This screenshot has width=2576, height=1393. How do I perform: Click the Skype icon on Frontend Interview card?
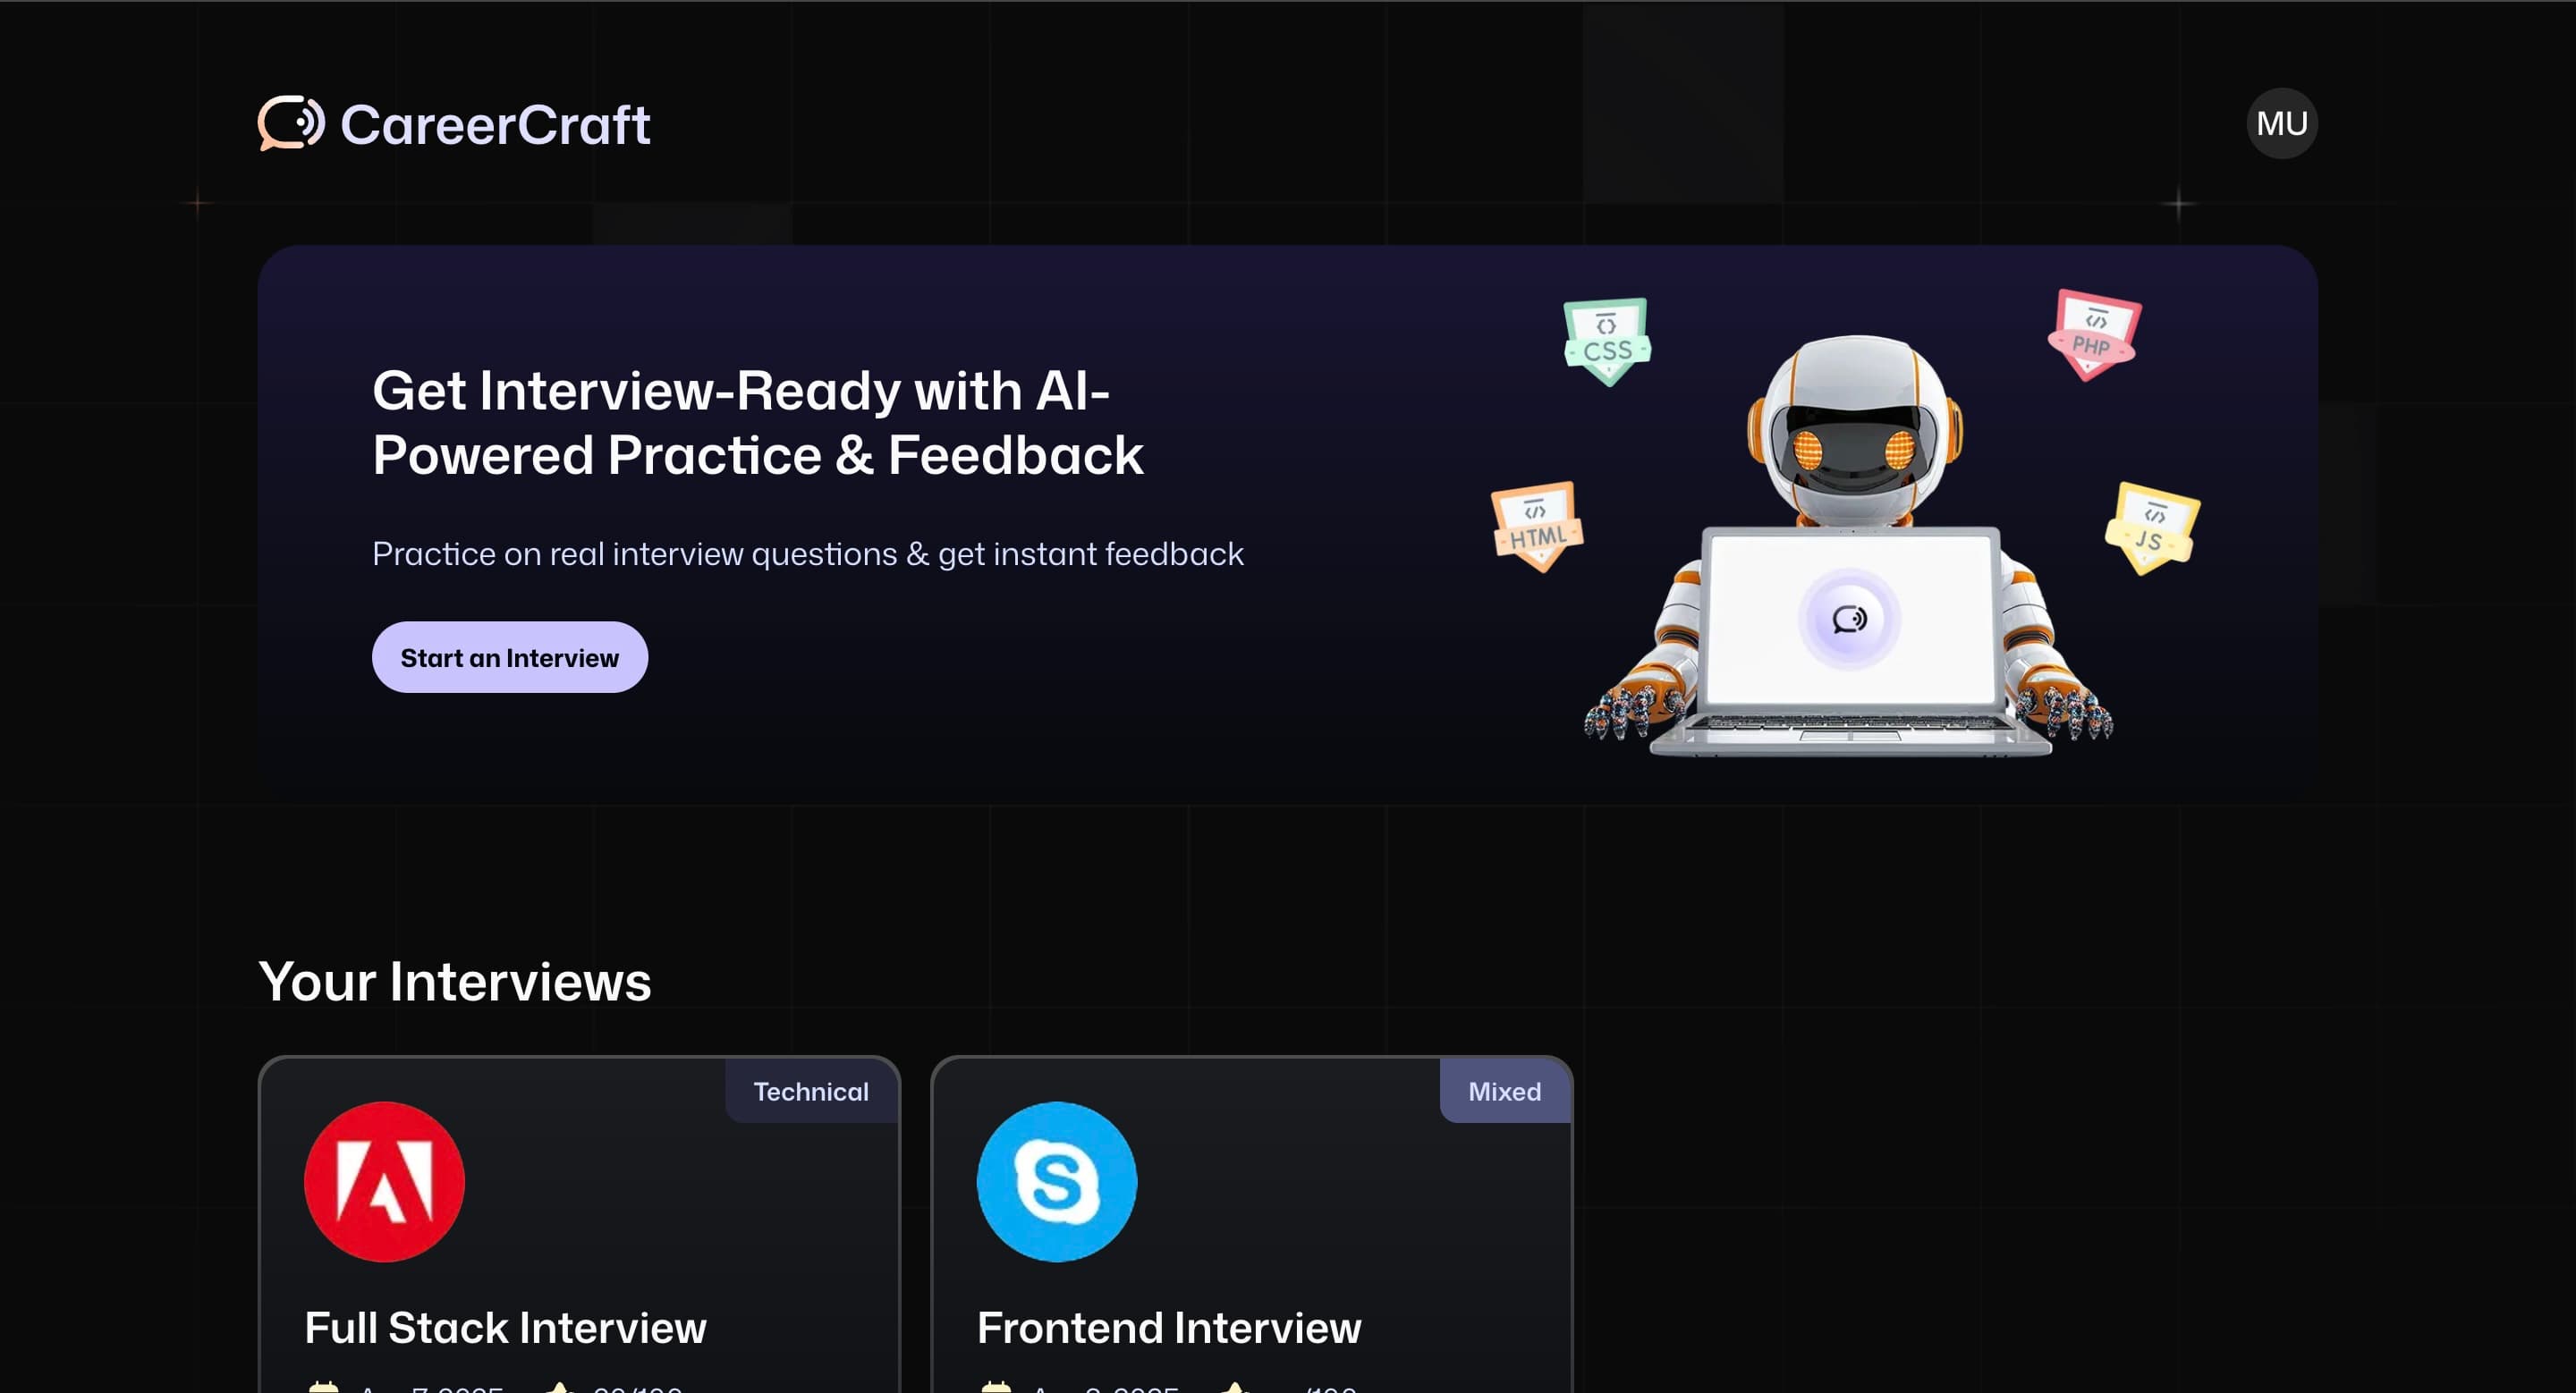(x=1056, y=1181)
